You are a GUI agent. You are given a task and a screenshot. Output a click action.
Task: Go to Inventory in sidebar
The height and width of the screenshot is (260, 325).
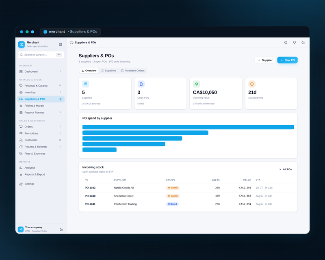pos(41,92)
